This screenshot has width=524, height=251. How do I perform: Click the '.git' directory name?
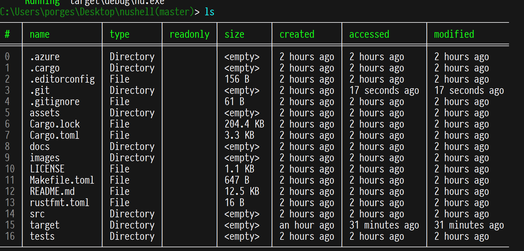click(x=40, y=90)
